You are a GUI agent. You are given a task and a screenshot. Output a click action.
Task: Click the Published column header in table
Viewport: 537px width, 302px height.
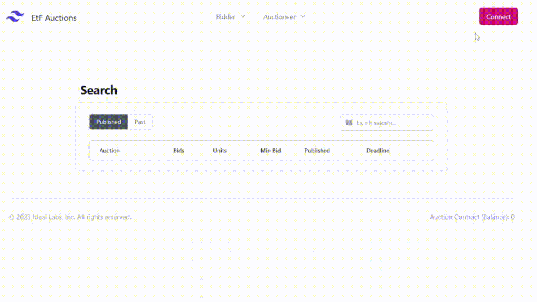(x=317, y=151)
